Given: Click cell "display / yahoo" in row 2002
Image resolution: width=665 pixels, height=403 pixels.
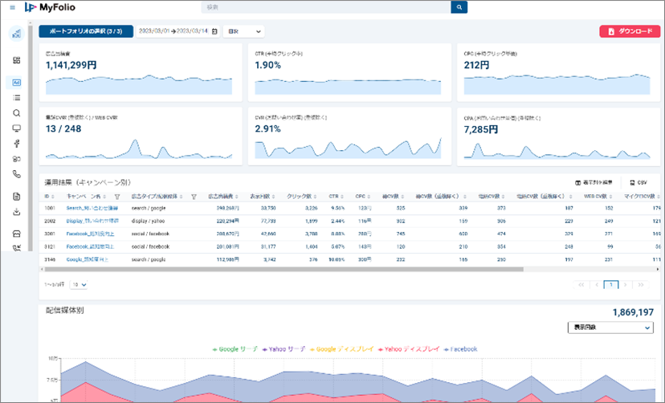Looking at the screenshot, I should [x=148, y=222].
